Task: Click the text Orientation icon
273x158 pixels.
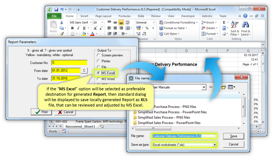Action: [x=123, y=34]
